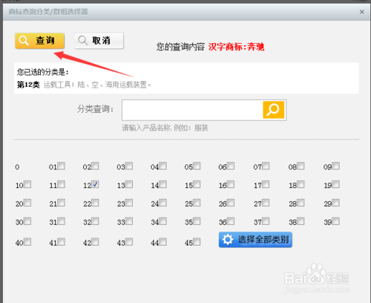Check category 35 checkbox
Image resolution: width=371 pixels, height=303 pixels.
[197, 221]
